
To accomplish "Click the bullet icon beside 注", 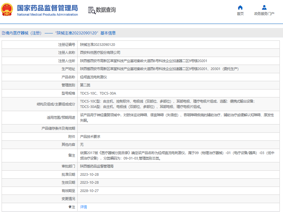I will (x=70, y=207).
